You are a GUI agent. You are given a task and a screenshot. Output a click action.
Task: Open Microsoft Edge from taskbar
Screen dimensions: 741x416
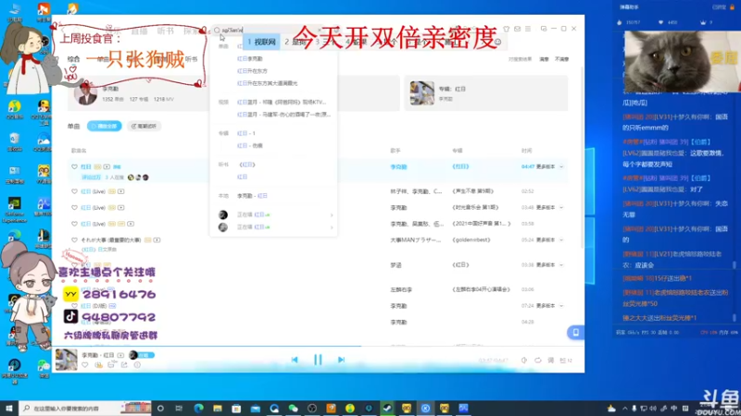tap(198, 408)
